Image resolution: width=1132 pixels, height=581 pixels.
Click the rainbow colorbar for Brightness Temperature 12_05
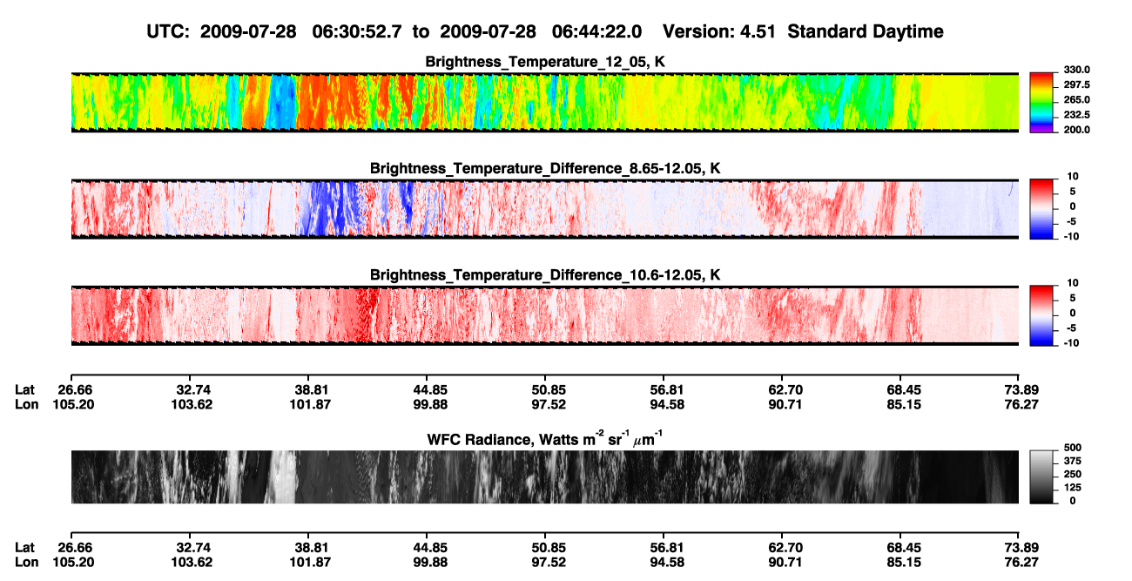pos(1043,102)
